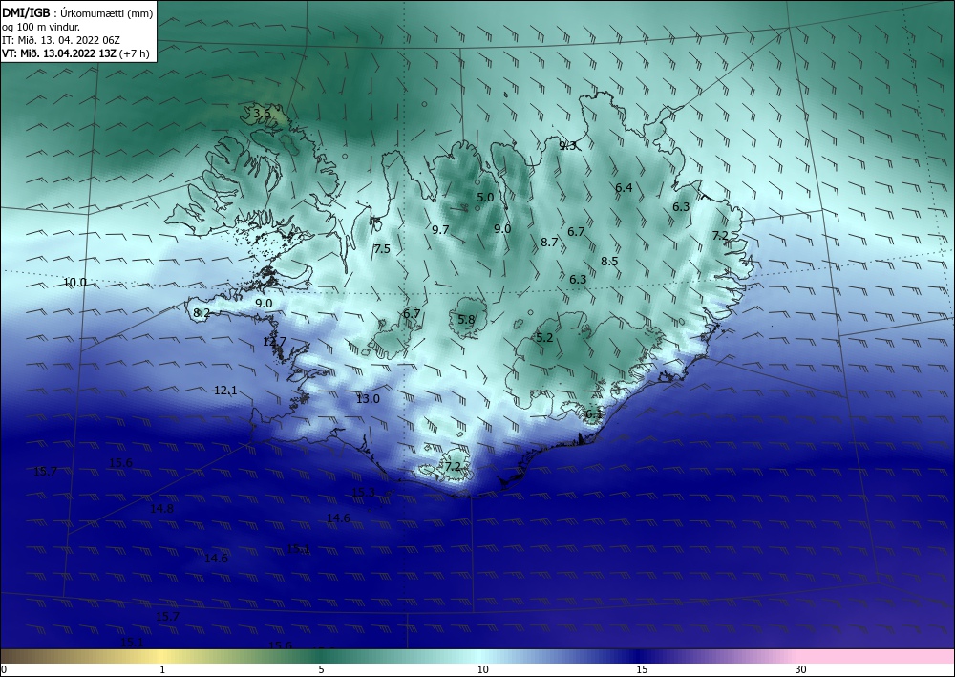The width and height of the screenshot is (955, 677).
Task: Click the color scale label '1'
Action: (162, 669)
